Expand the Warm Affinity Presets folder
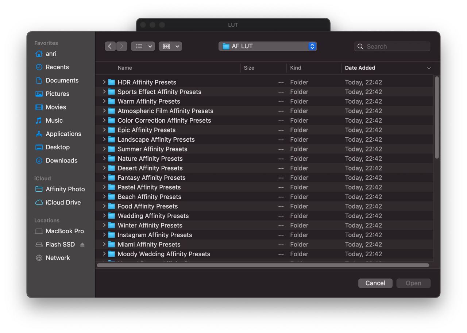 (x=104, y=101)
